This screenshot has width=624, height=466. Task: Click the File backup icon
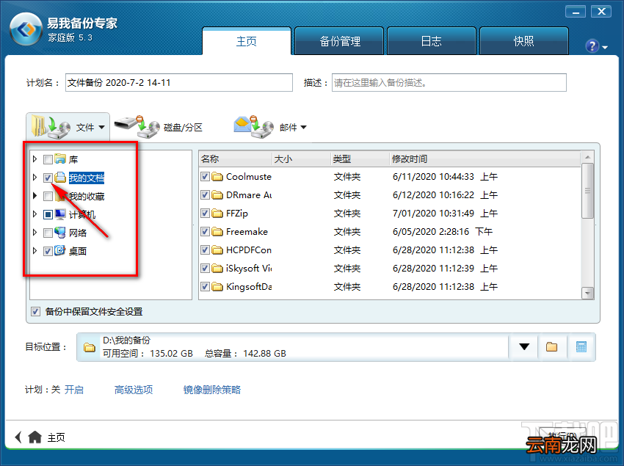click(x=51, y=127)
